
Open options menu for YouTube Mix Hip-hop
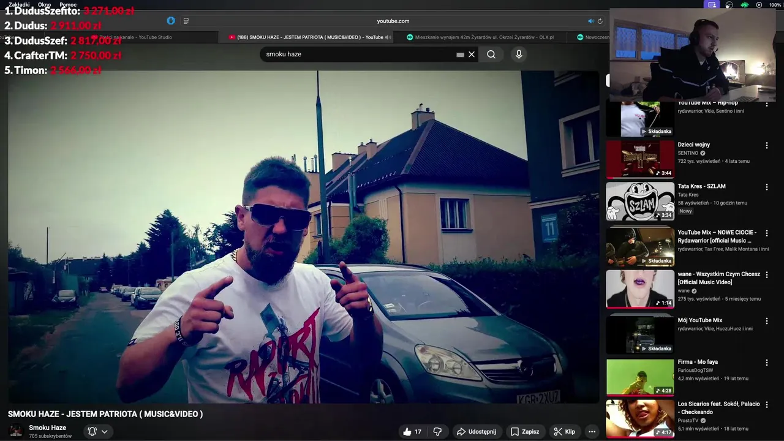[x=766, y=104]
